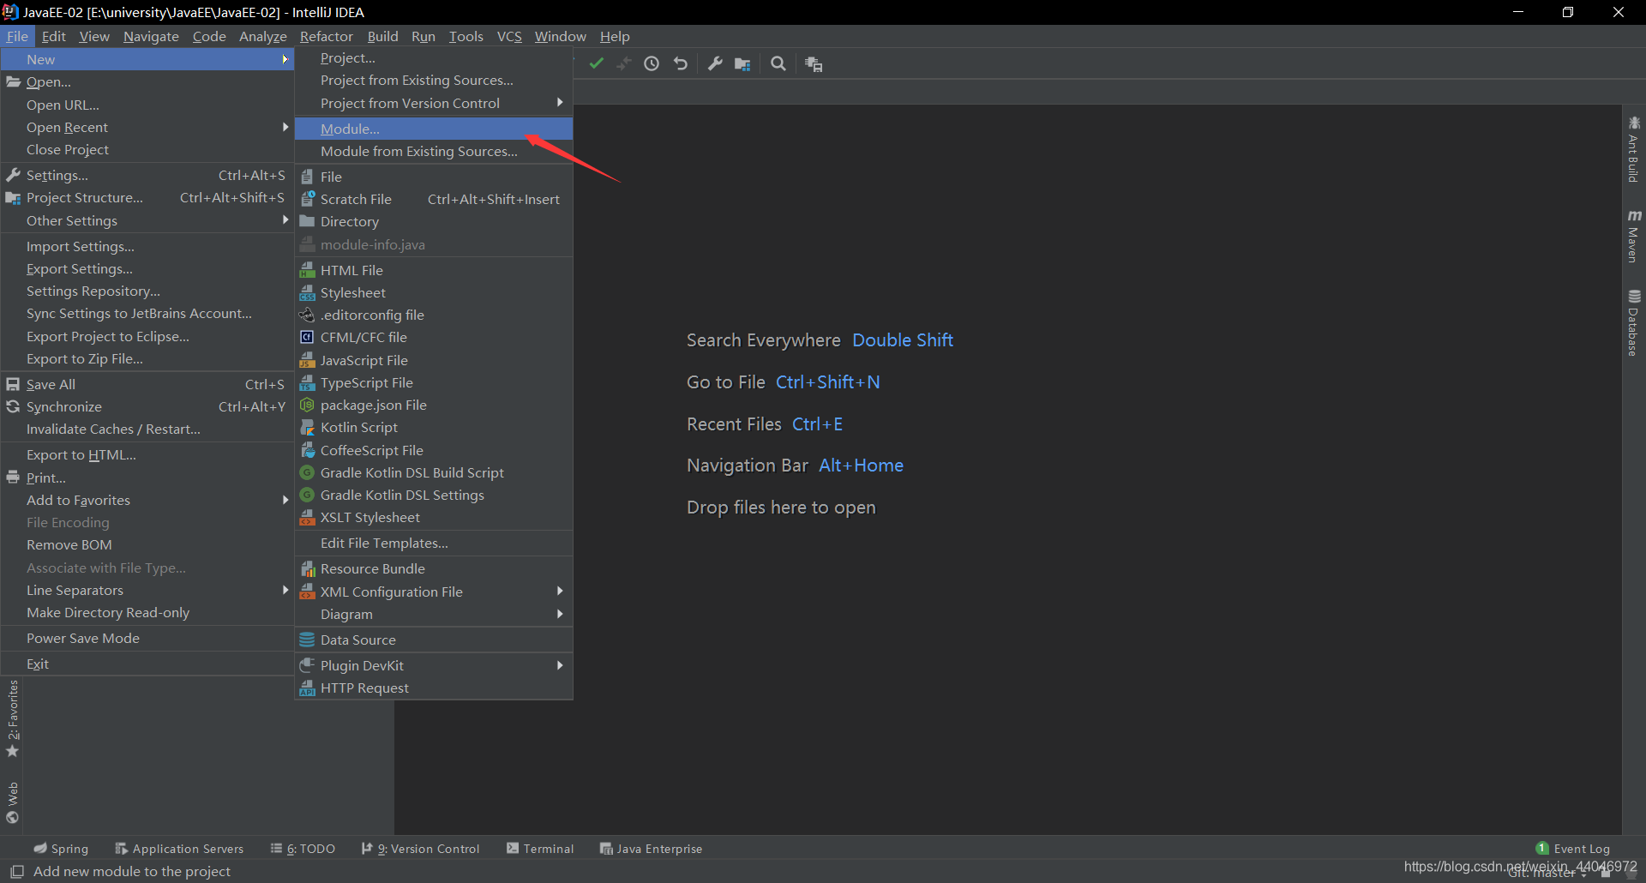1646x883 pixels.
Task: Expand the Open Recent submenu
Action: point(147,127)
